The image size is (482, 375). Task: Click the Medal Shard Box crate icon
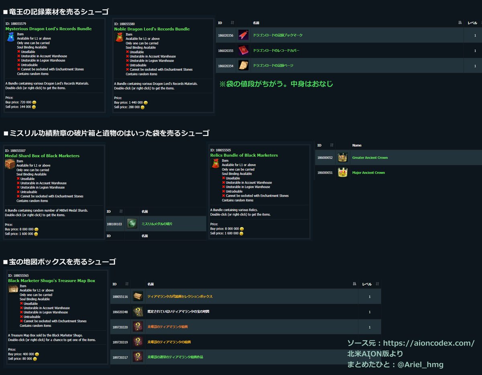point(10,164)
